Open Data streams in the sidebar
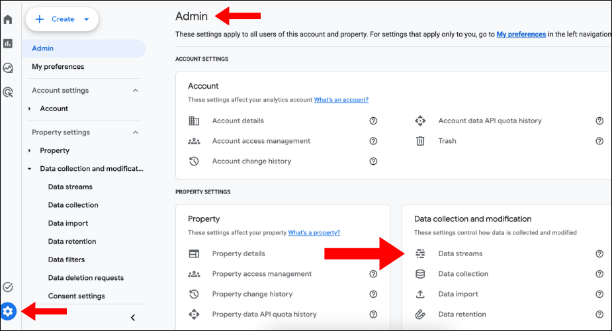The image size is (612, 331). (x=70, y=187)
